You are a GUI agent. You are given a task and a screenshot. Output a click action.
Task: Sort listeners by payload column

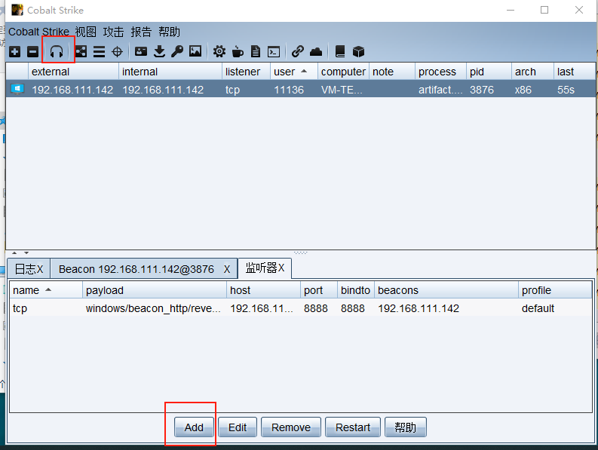(155, 290)
